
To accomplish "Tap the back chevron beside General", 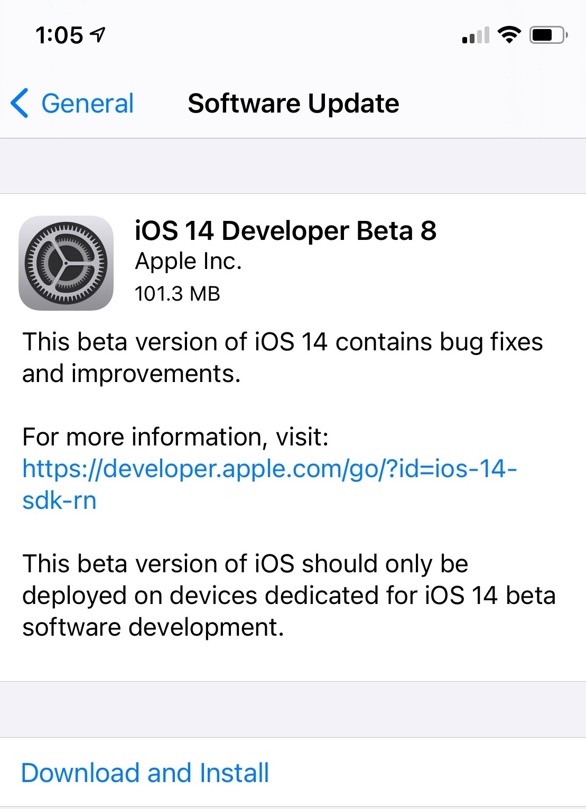I will [20, 104].
